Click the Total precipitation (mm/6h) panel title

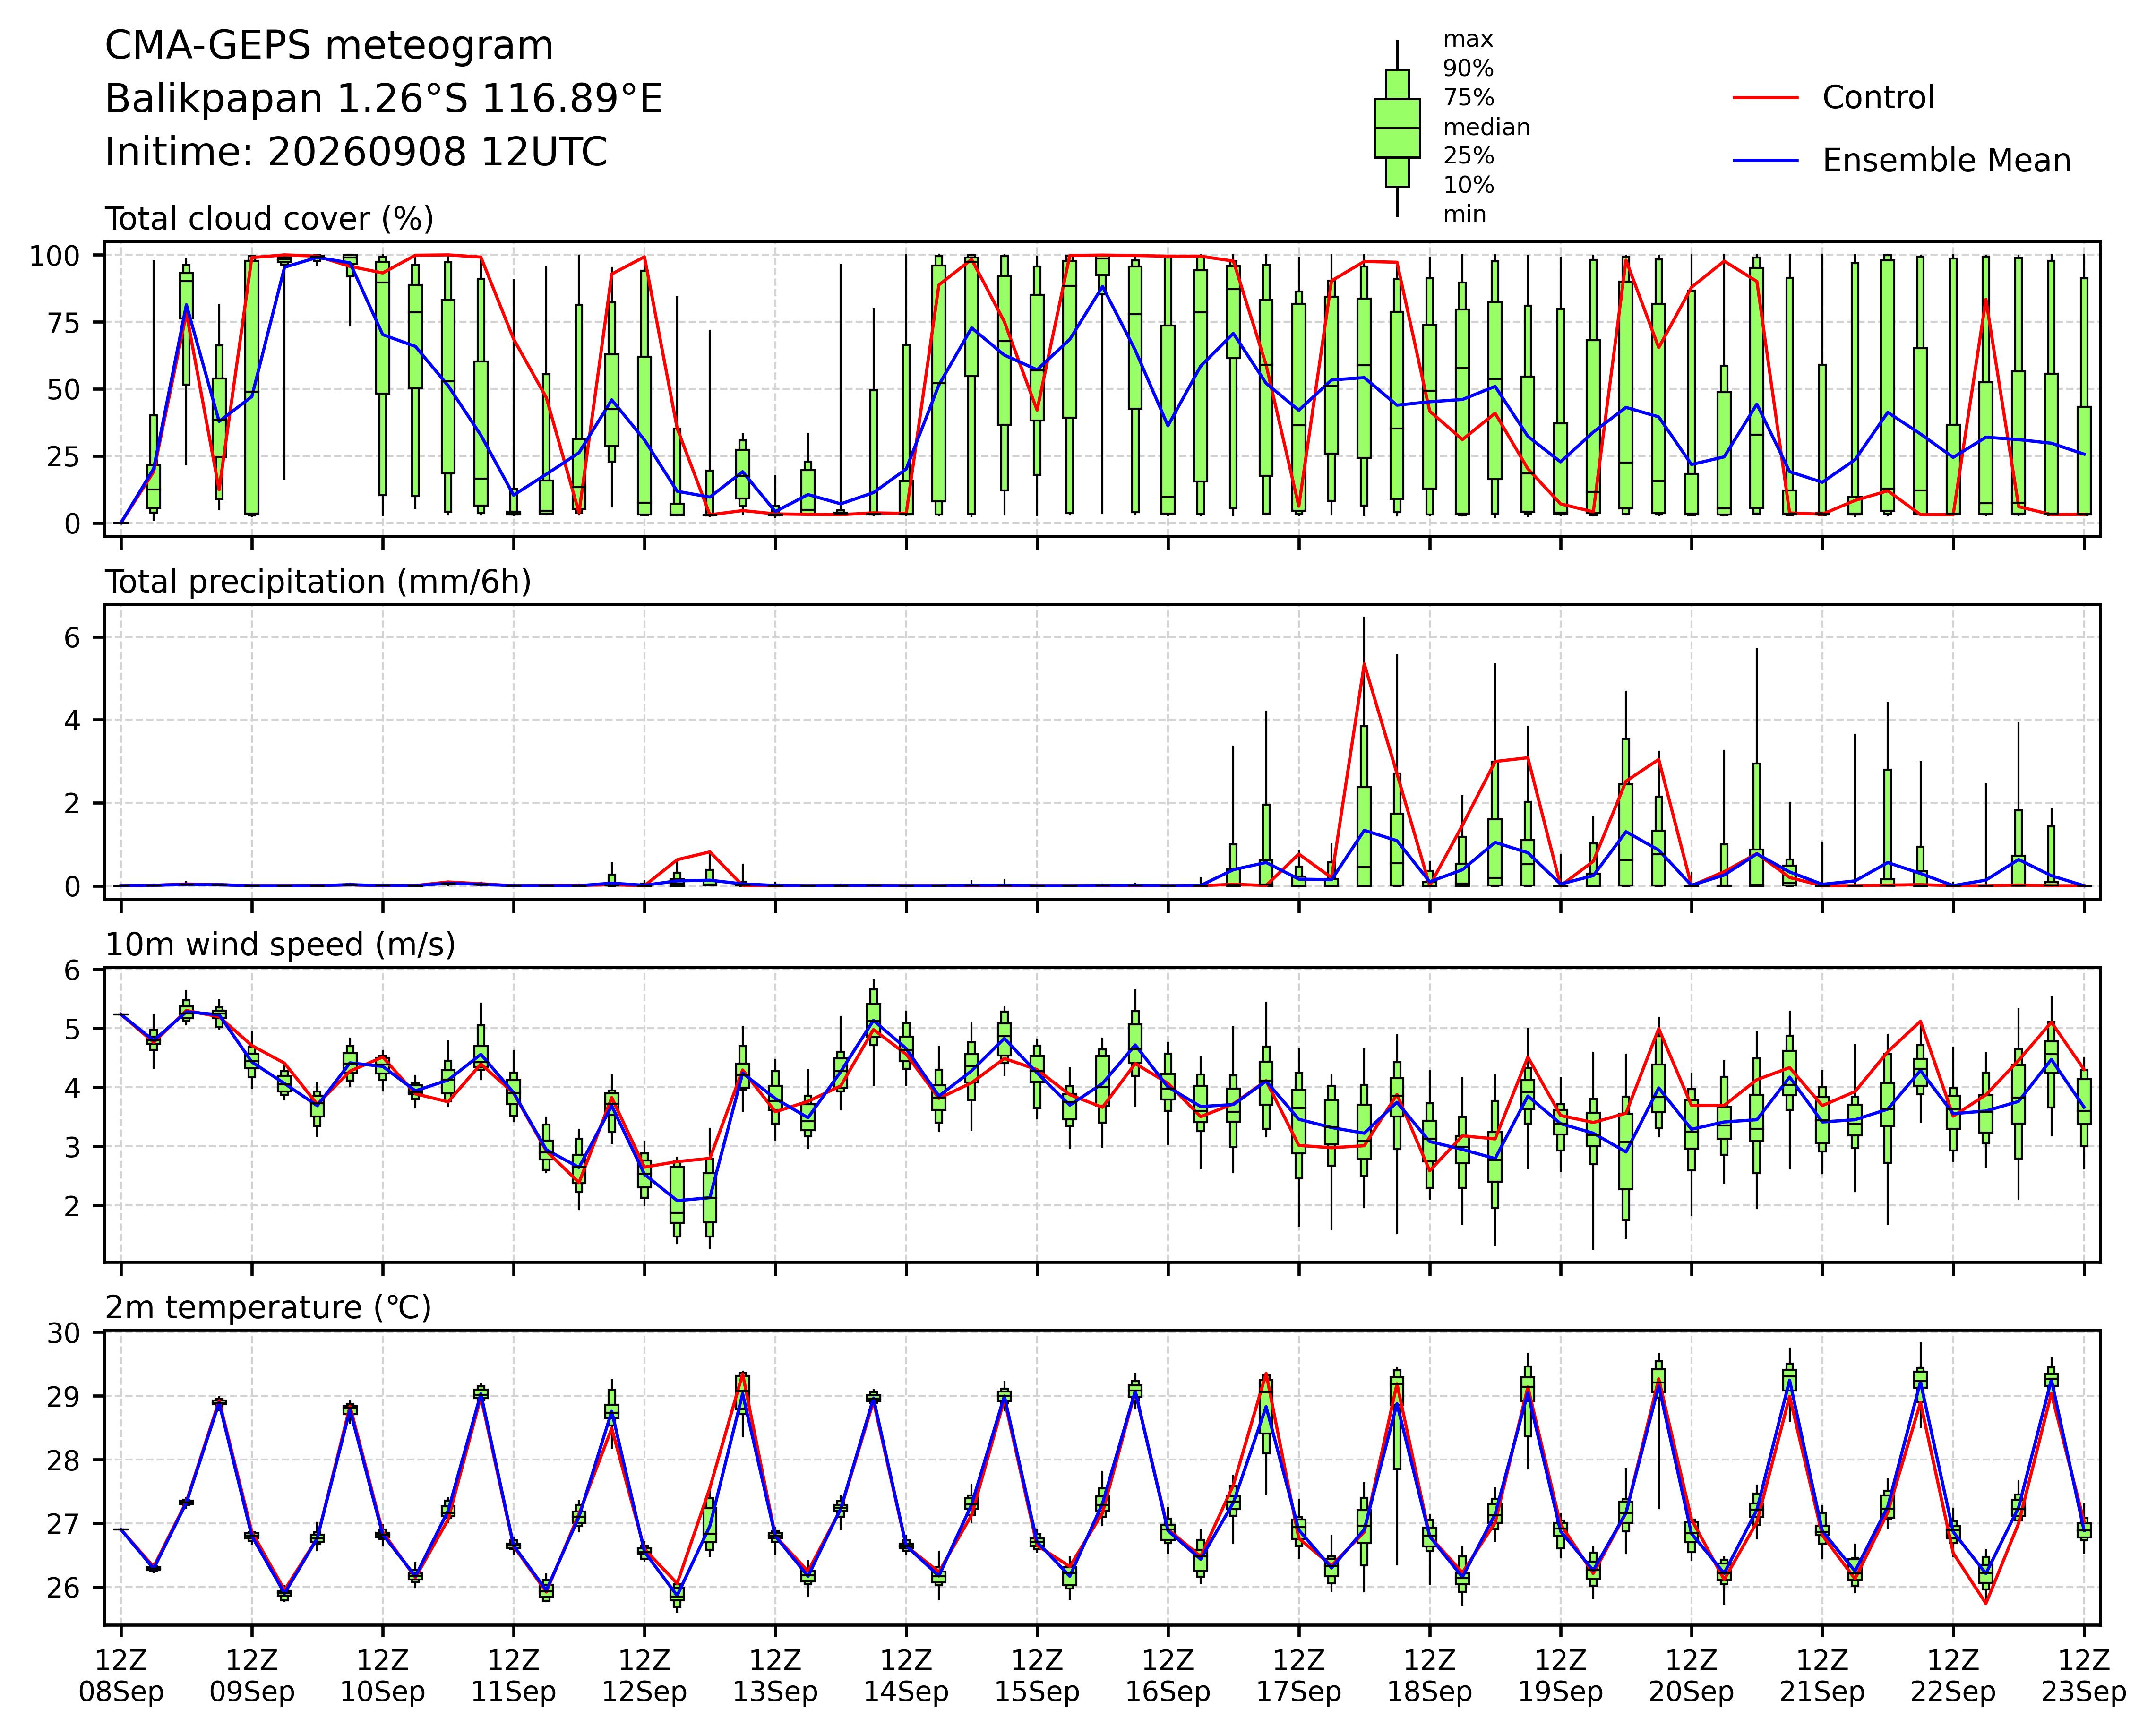coord(318,582)
